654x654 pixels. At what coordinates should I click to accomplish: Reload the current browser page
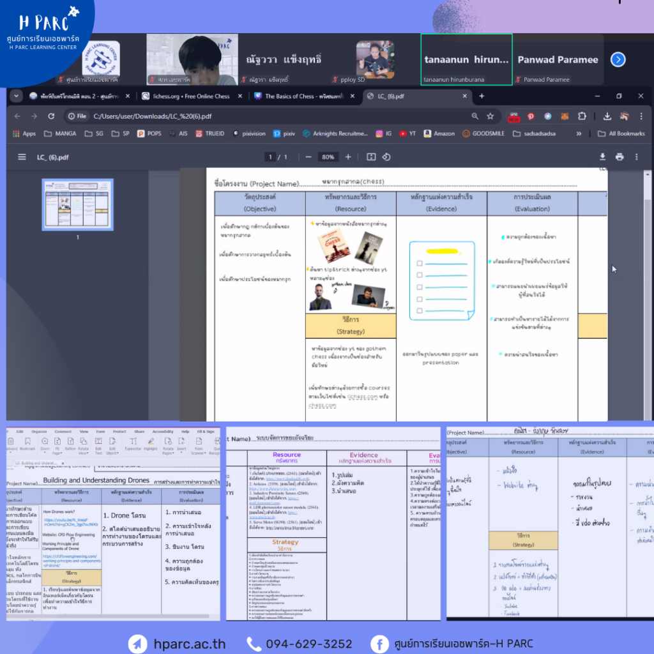[51, 116]
